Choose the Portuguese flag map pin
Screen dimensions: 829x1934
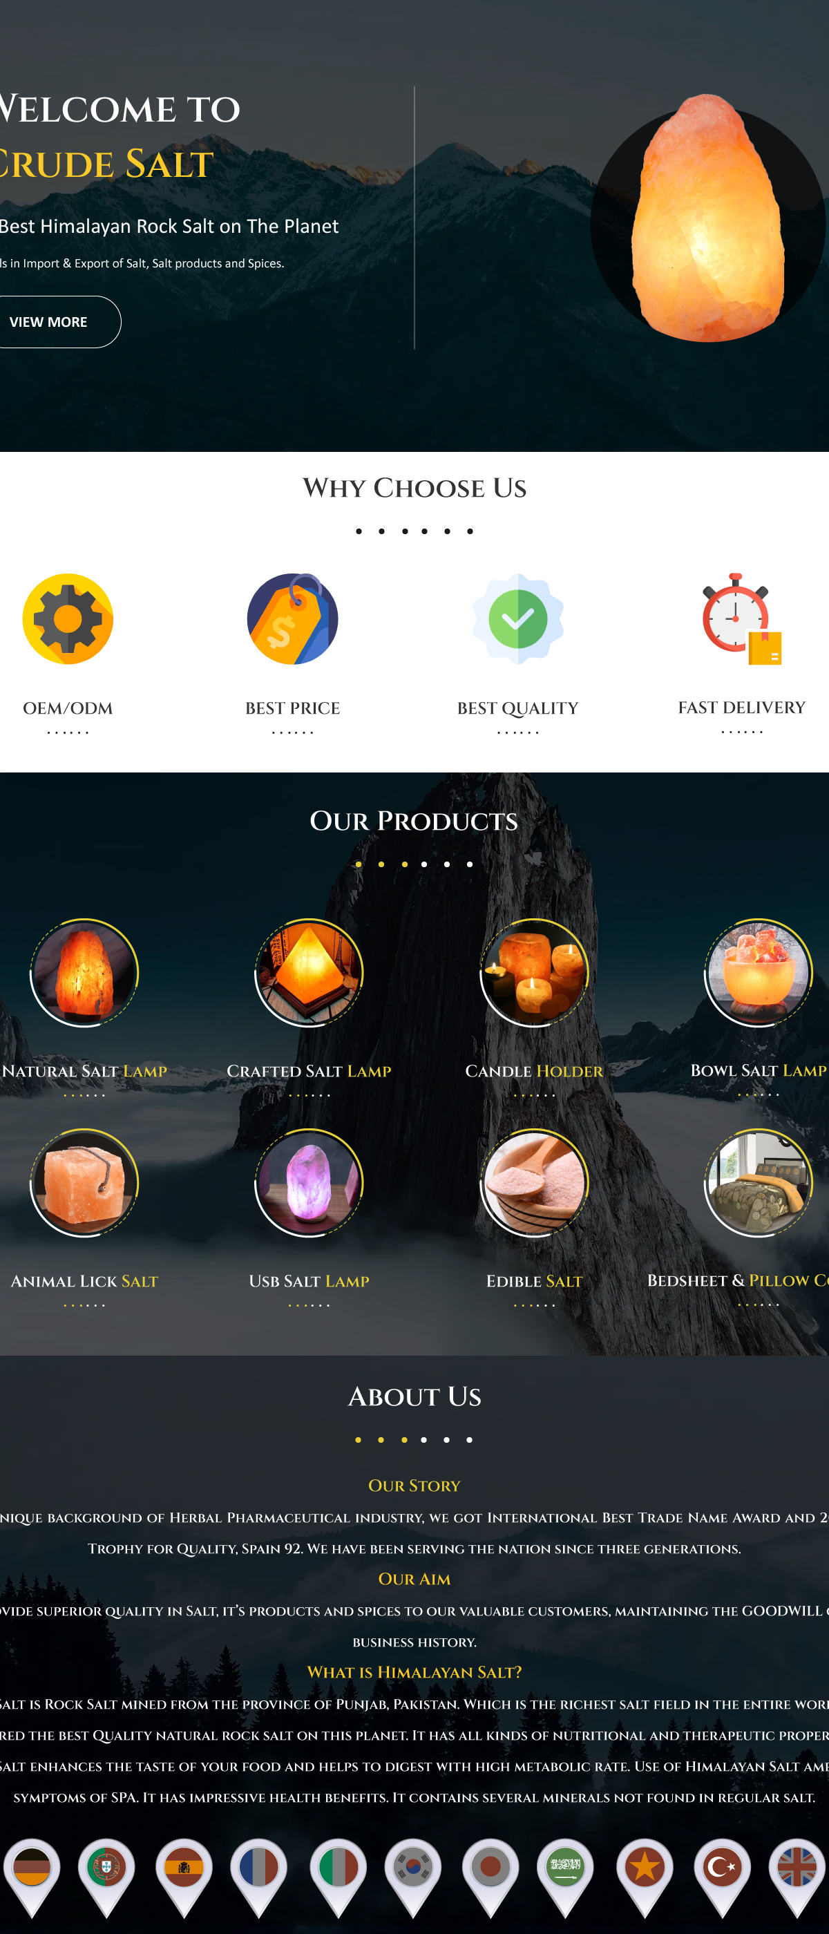coord(106,1878)
